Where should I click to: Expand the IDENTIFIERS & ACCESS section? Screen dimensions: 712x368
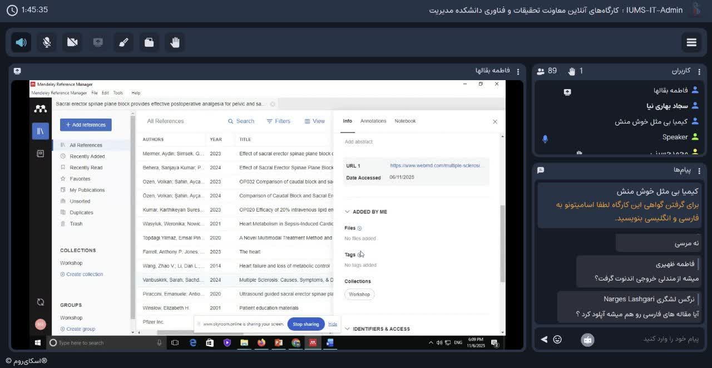[x=348, y=329]
